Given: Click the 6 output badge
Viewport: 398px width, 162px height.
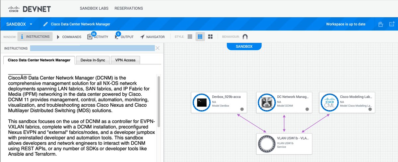Looking at the screenshot, I should [x=119, y=34].
